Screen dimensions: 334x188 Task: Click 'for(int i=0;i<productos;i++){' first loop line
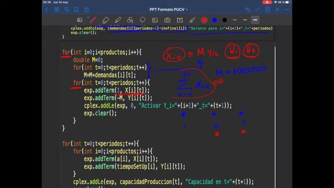point(102,52)
